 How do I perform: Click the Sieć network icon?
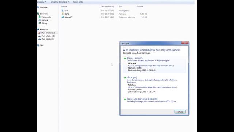38,45
